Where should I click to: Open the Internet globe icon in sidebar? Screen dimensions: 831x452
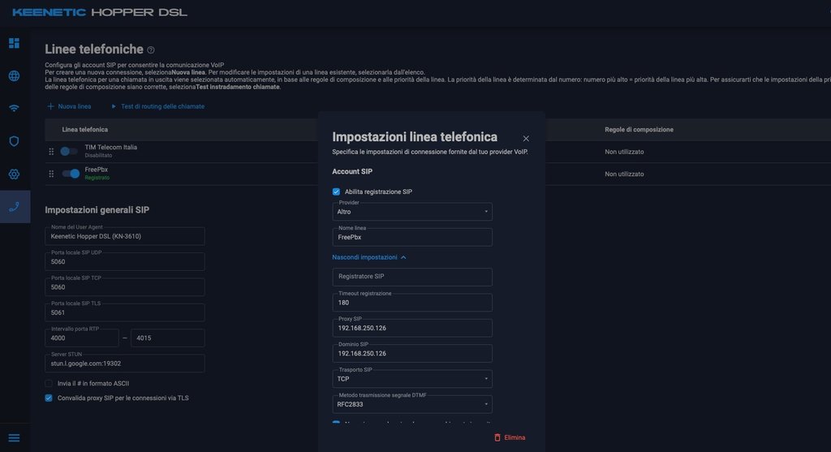click(14, 75)
